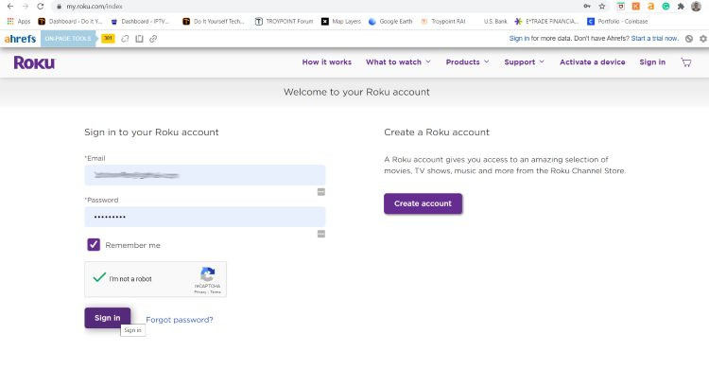
Task: Open the Dashboard - IPTV bookmark
Action: (140, 21)
